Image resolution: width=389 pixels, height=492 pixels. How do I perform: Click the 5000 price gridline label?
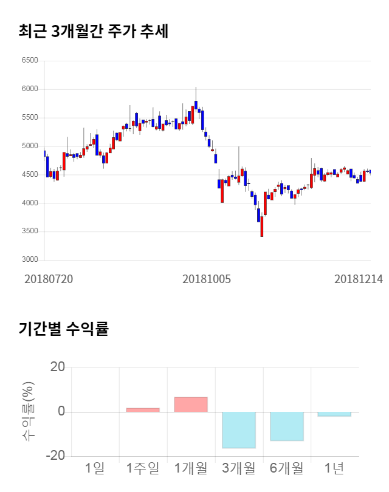click(29, 146)
